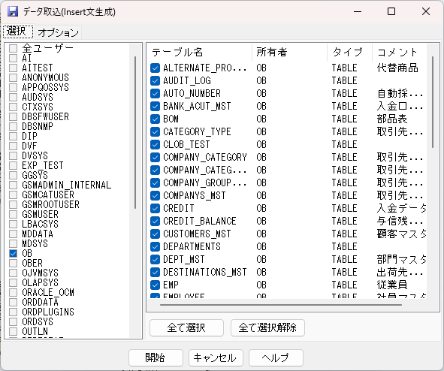This screenshot has width=444, height=371.
Task: Untick the DEPT_MST table checkbox
Action: 155,260
